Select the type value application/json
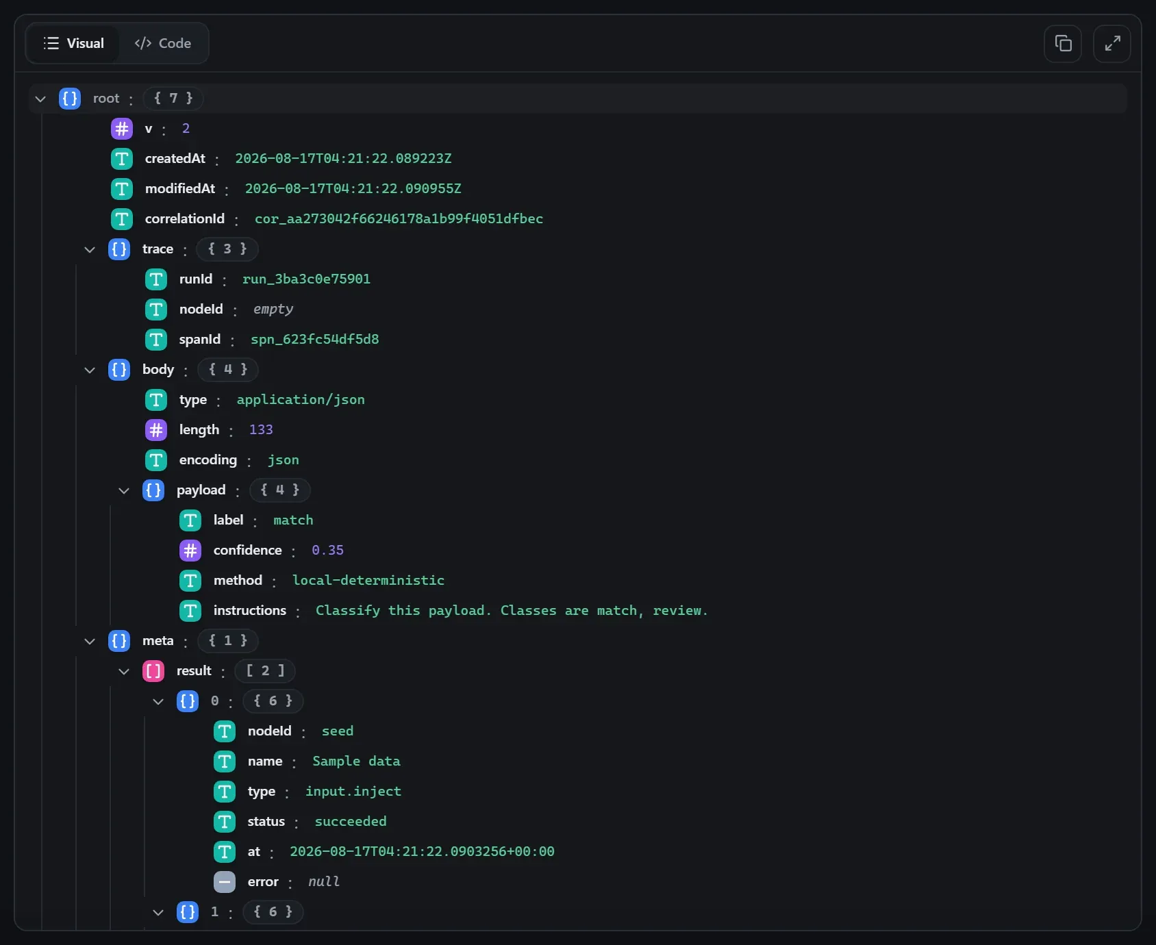 pyautogui.click(x=301, y=400)
